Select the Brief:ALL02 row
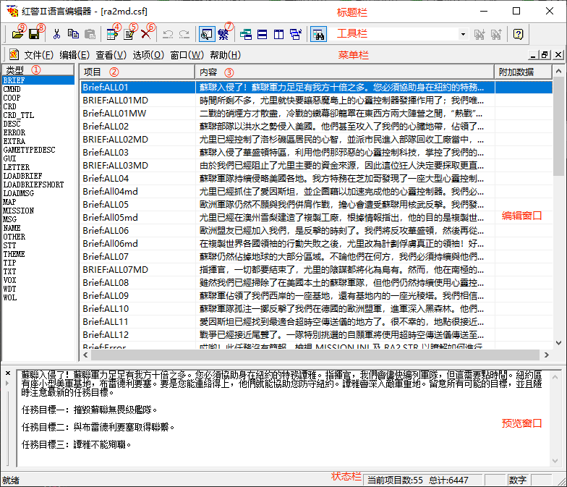The height and width of the screenshot is (487, 567). (x=317, y=126)
